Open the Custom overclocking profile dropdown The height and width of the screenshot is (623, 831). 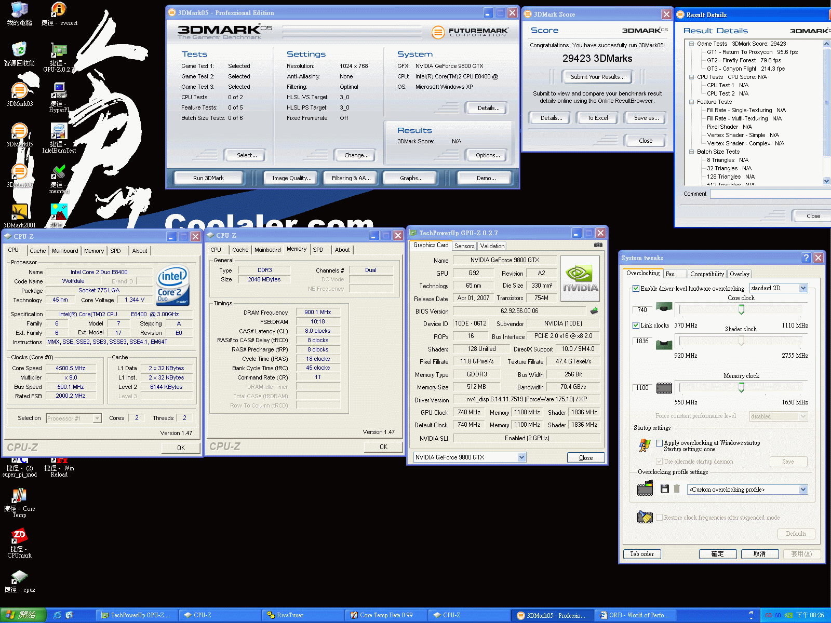803,490
